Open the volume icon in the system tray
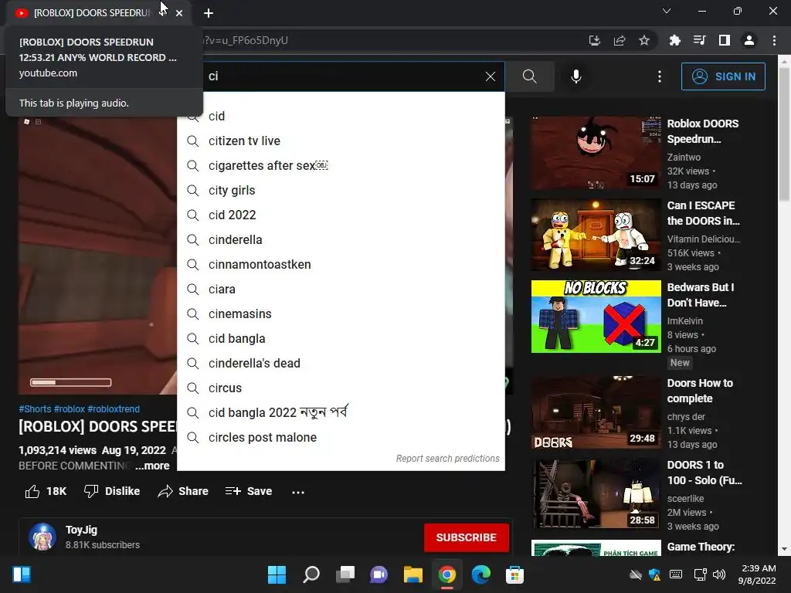791x593 pixels. 718,574
